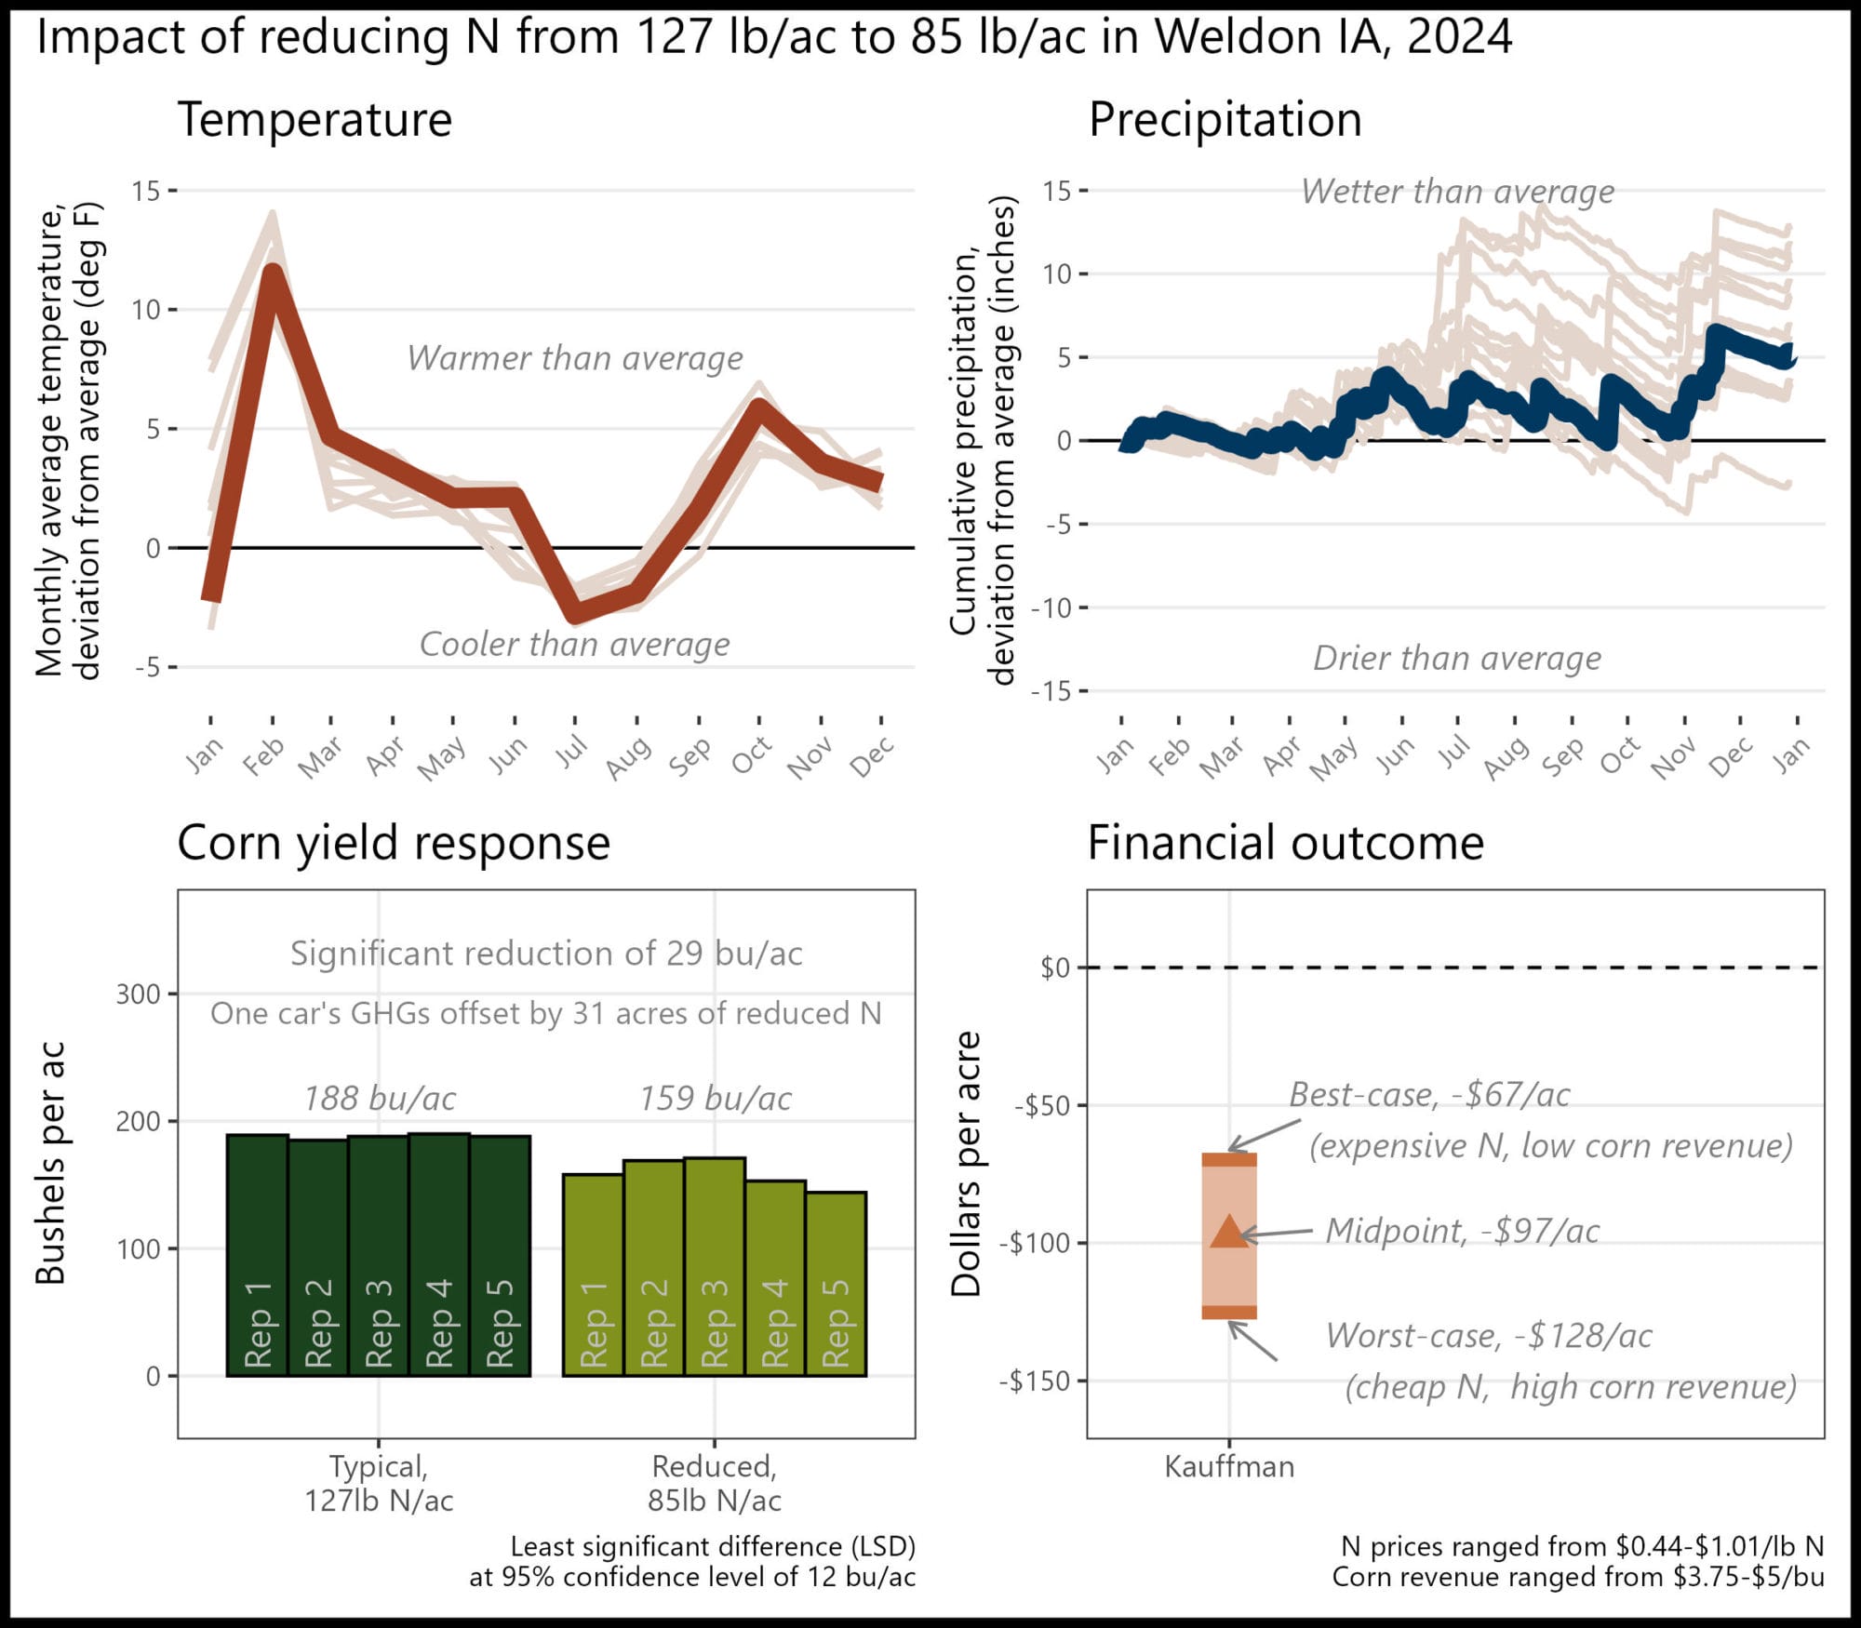1861x1628 pixels.
Task: Click the 'Drier than average' annotation
Action: [1457, 658]
